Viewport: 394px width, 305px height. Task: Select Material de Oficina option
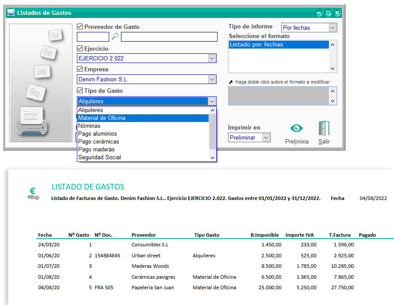click(x=143, y=118)
